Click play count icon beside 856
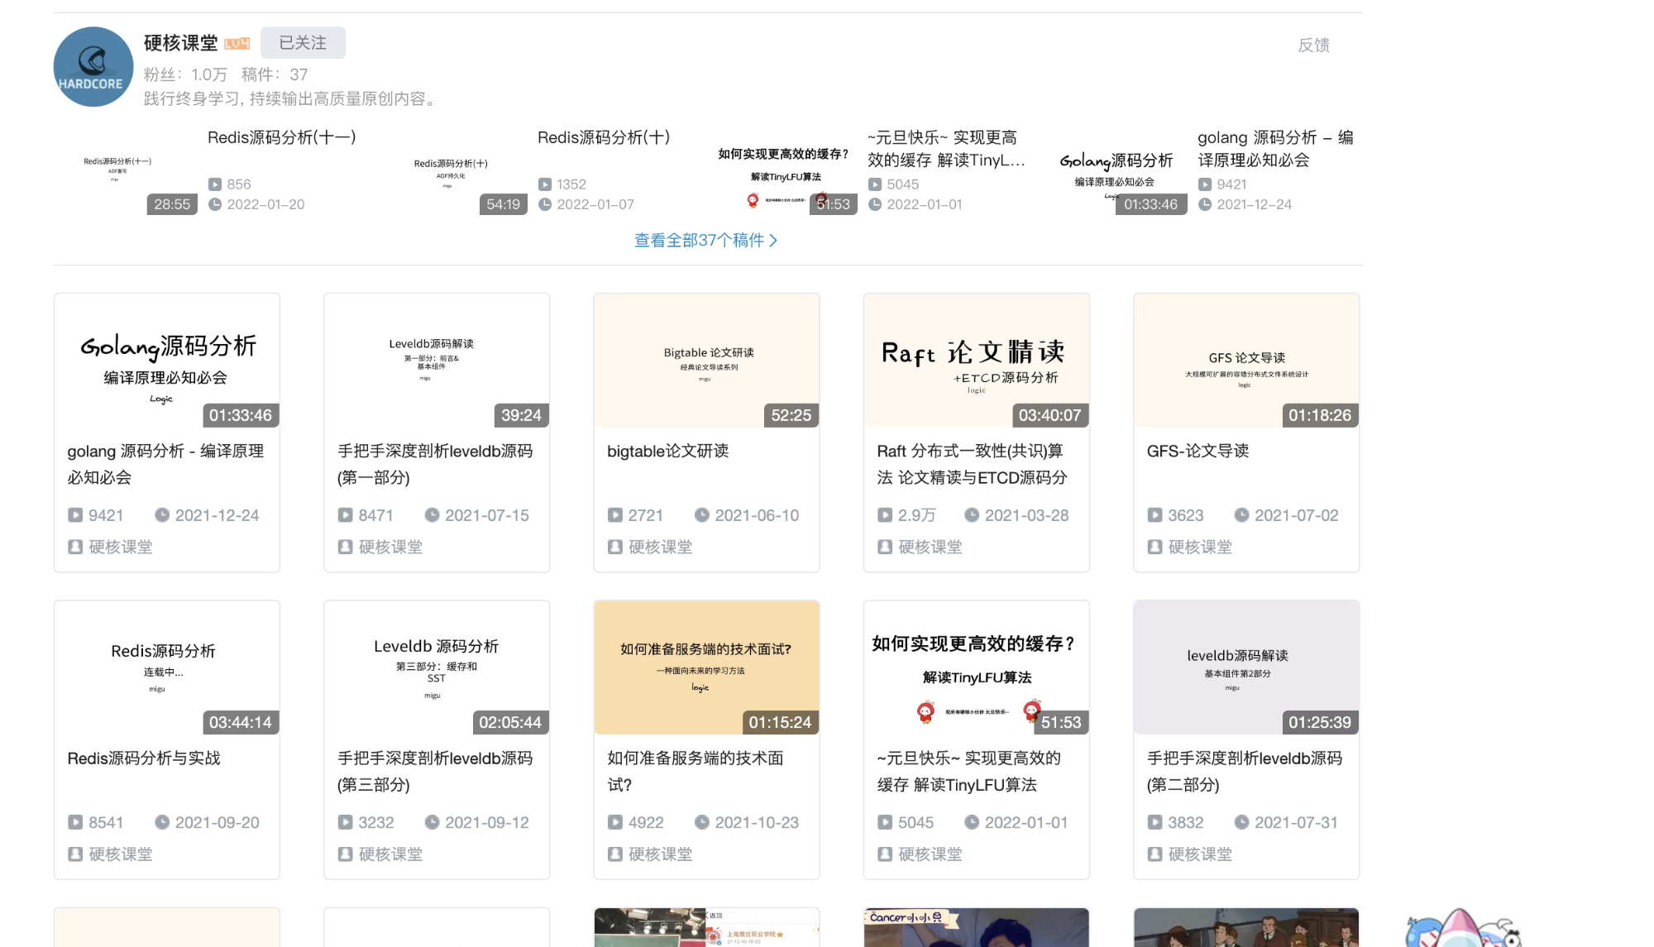1654x947 pixels. tap(215, 184)
